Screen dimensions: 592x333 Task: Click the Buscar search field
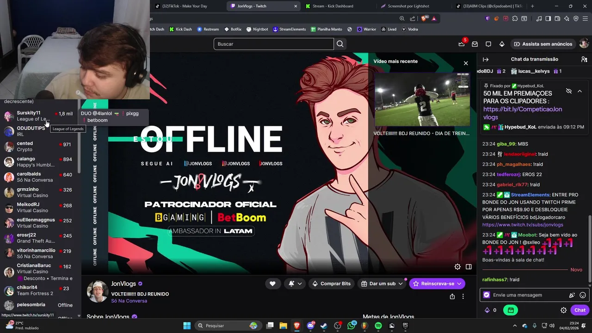[274, 44]
